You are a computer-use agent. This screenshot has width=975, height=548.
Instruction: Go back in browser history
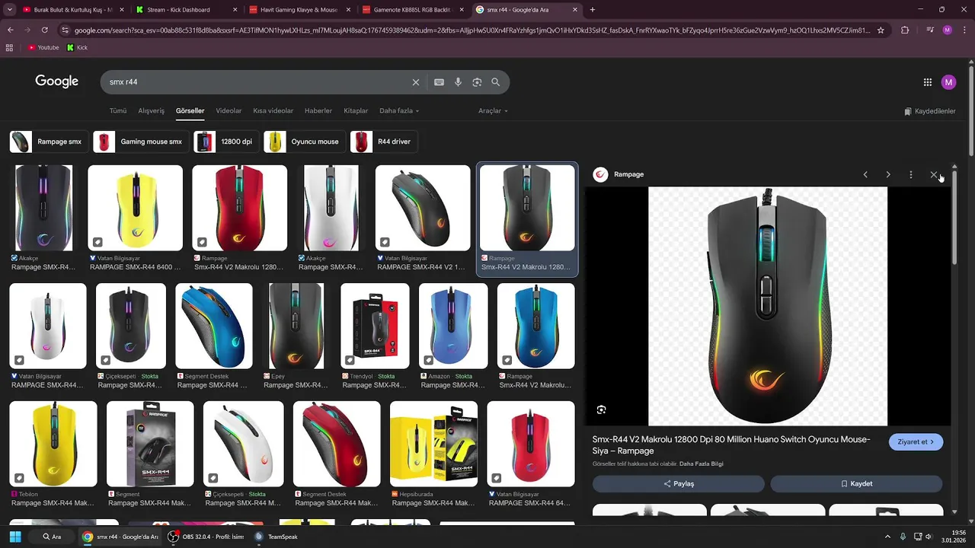tap(11, 30)
